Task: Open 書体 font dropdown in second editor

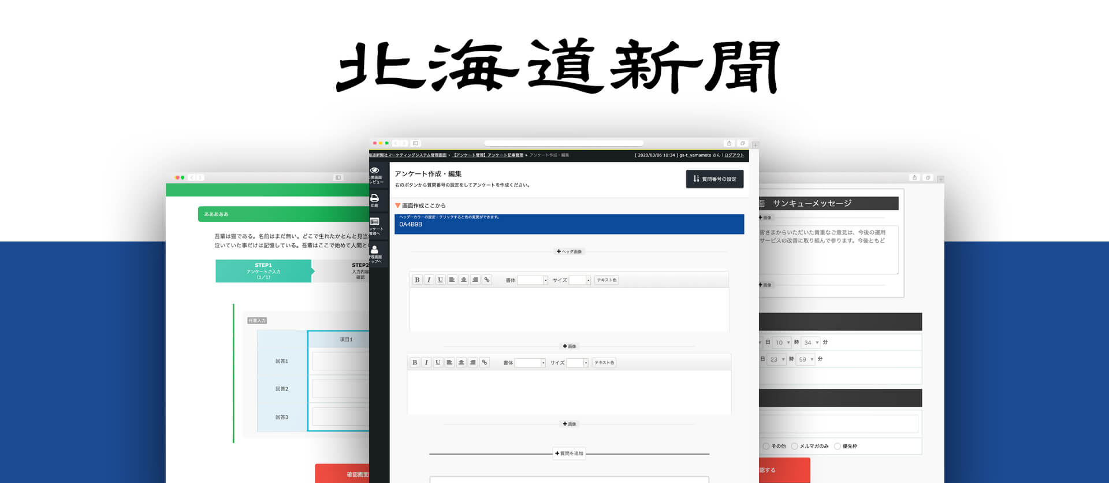Action: tap(530, 363)
